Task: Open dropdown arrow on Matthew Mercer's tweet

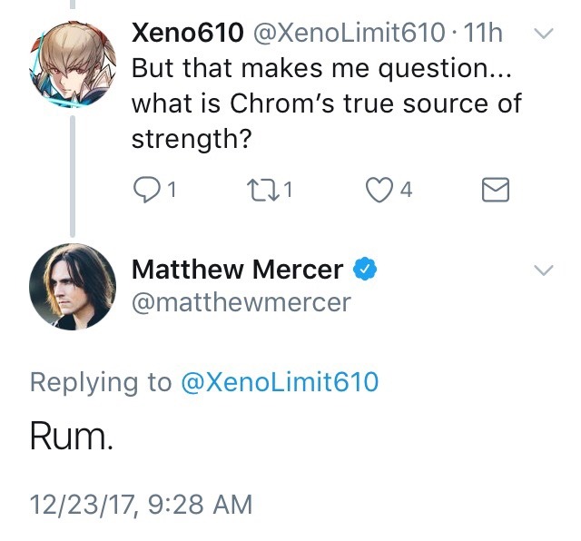Action: click(542, 270)
